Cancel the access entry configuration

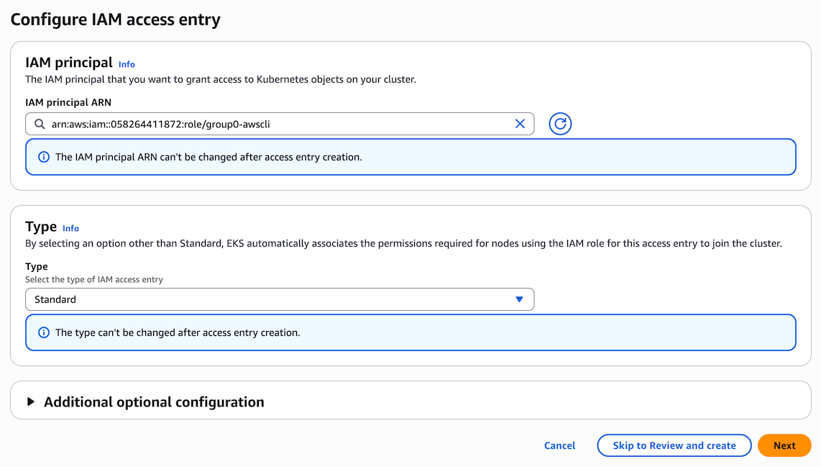[x=559, y=445]
